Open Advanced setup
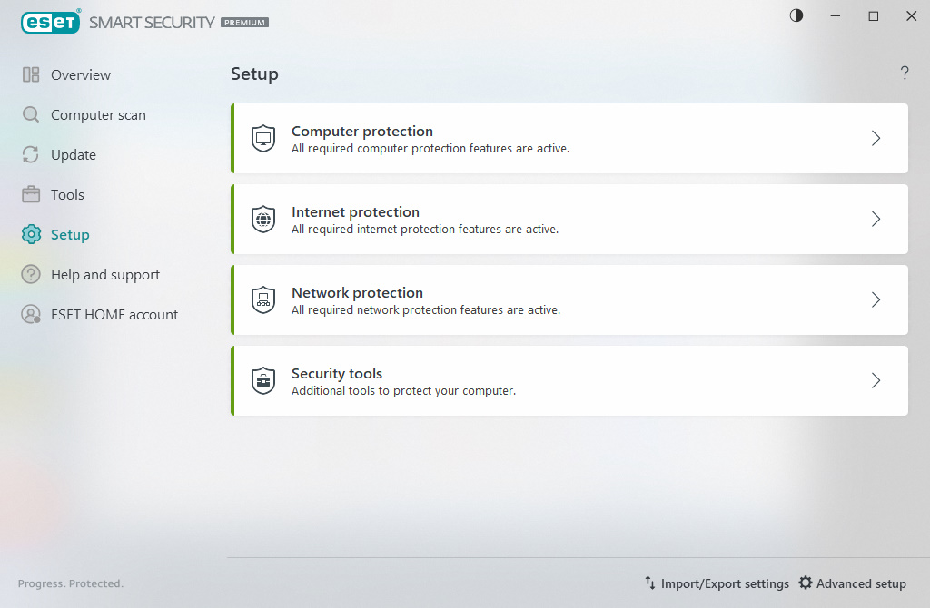 pyautogui.click(x=852, y=583)
